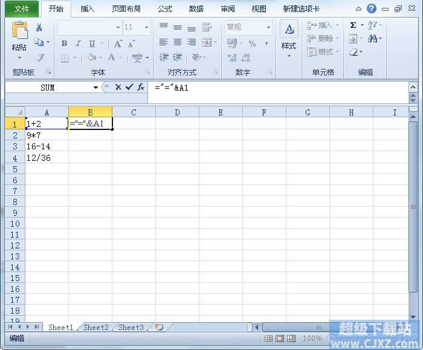Click the AutoSum sigma icon
423x350 pixels.
[353, 25]
